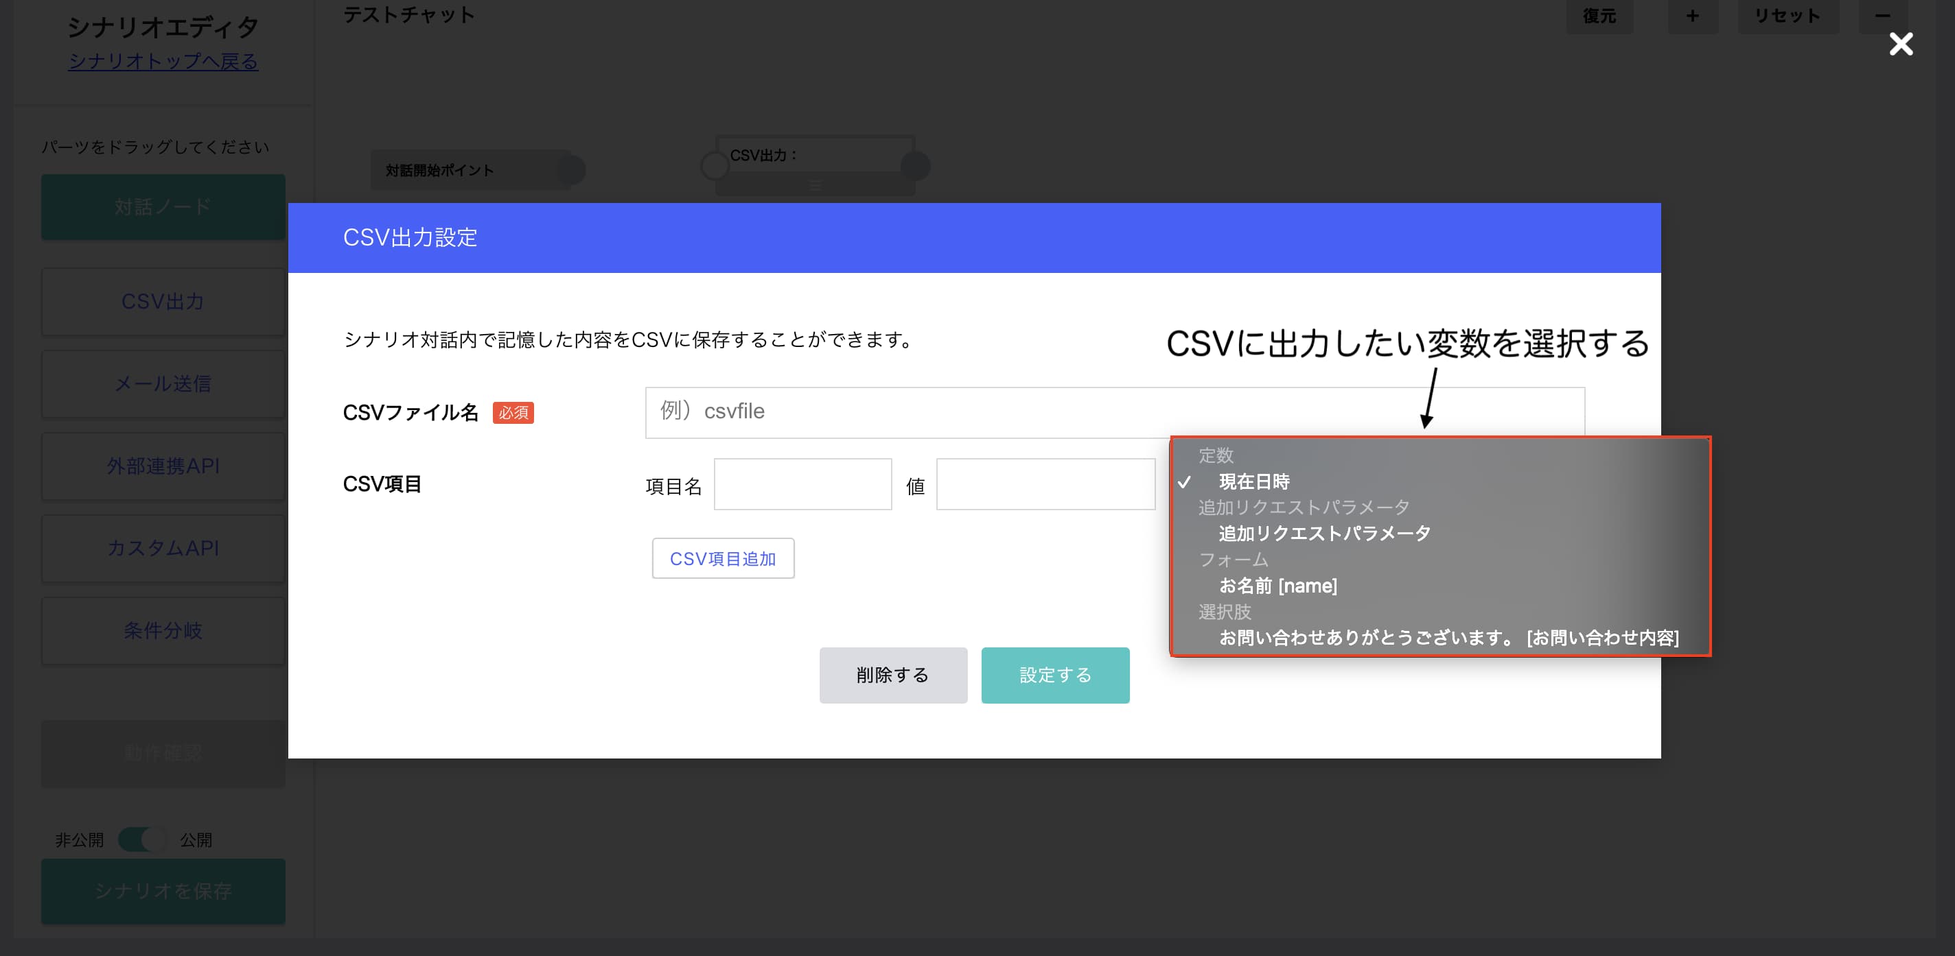Click the CSV出力 node's right output connector
The height and width of the screenshot is (956, 1955).
(x=916, y=165)
